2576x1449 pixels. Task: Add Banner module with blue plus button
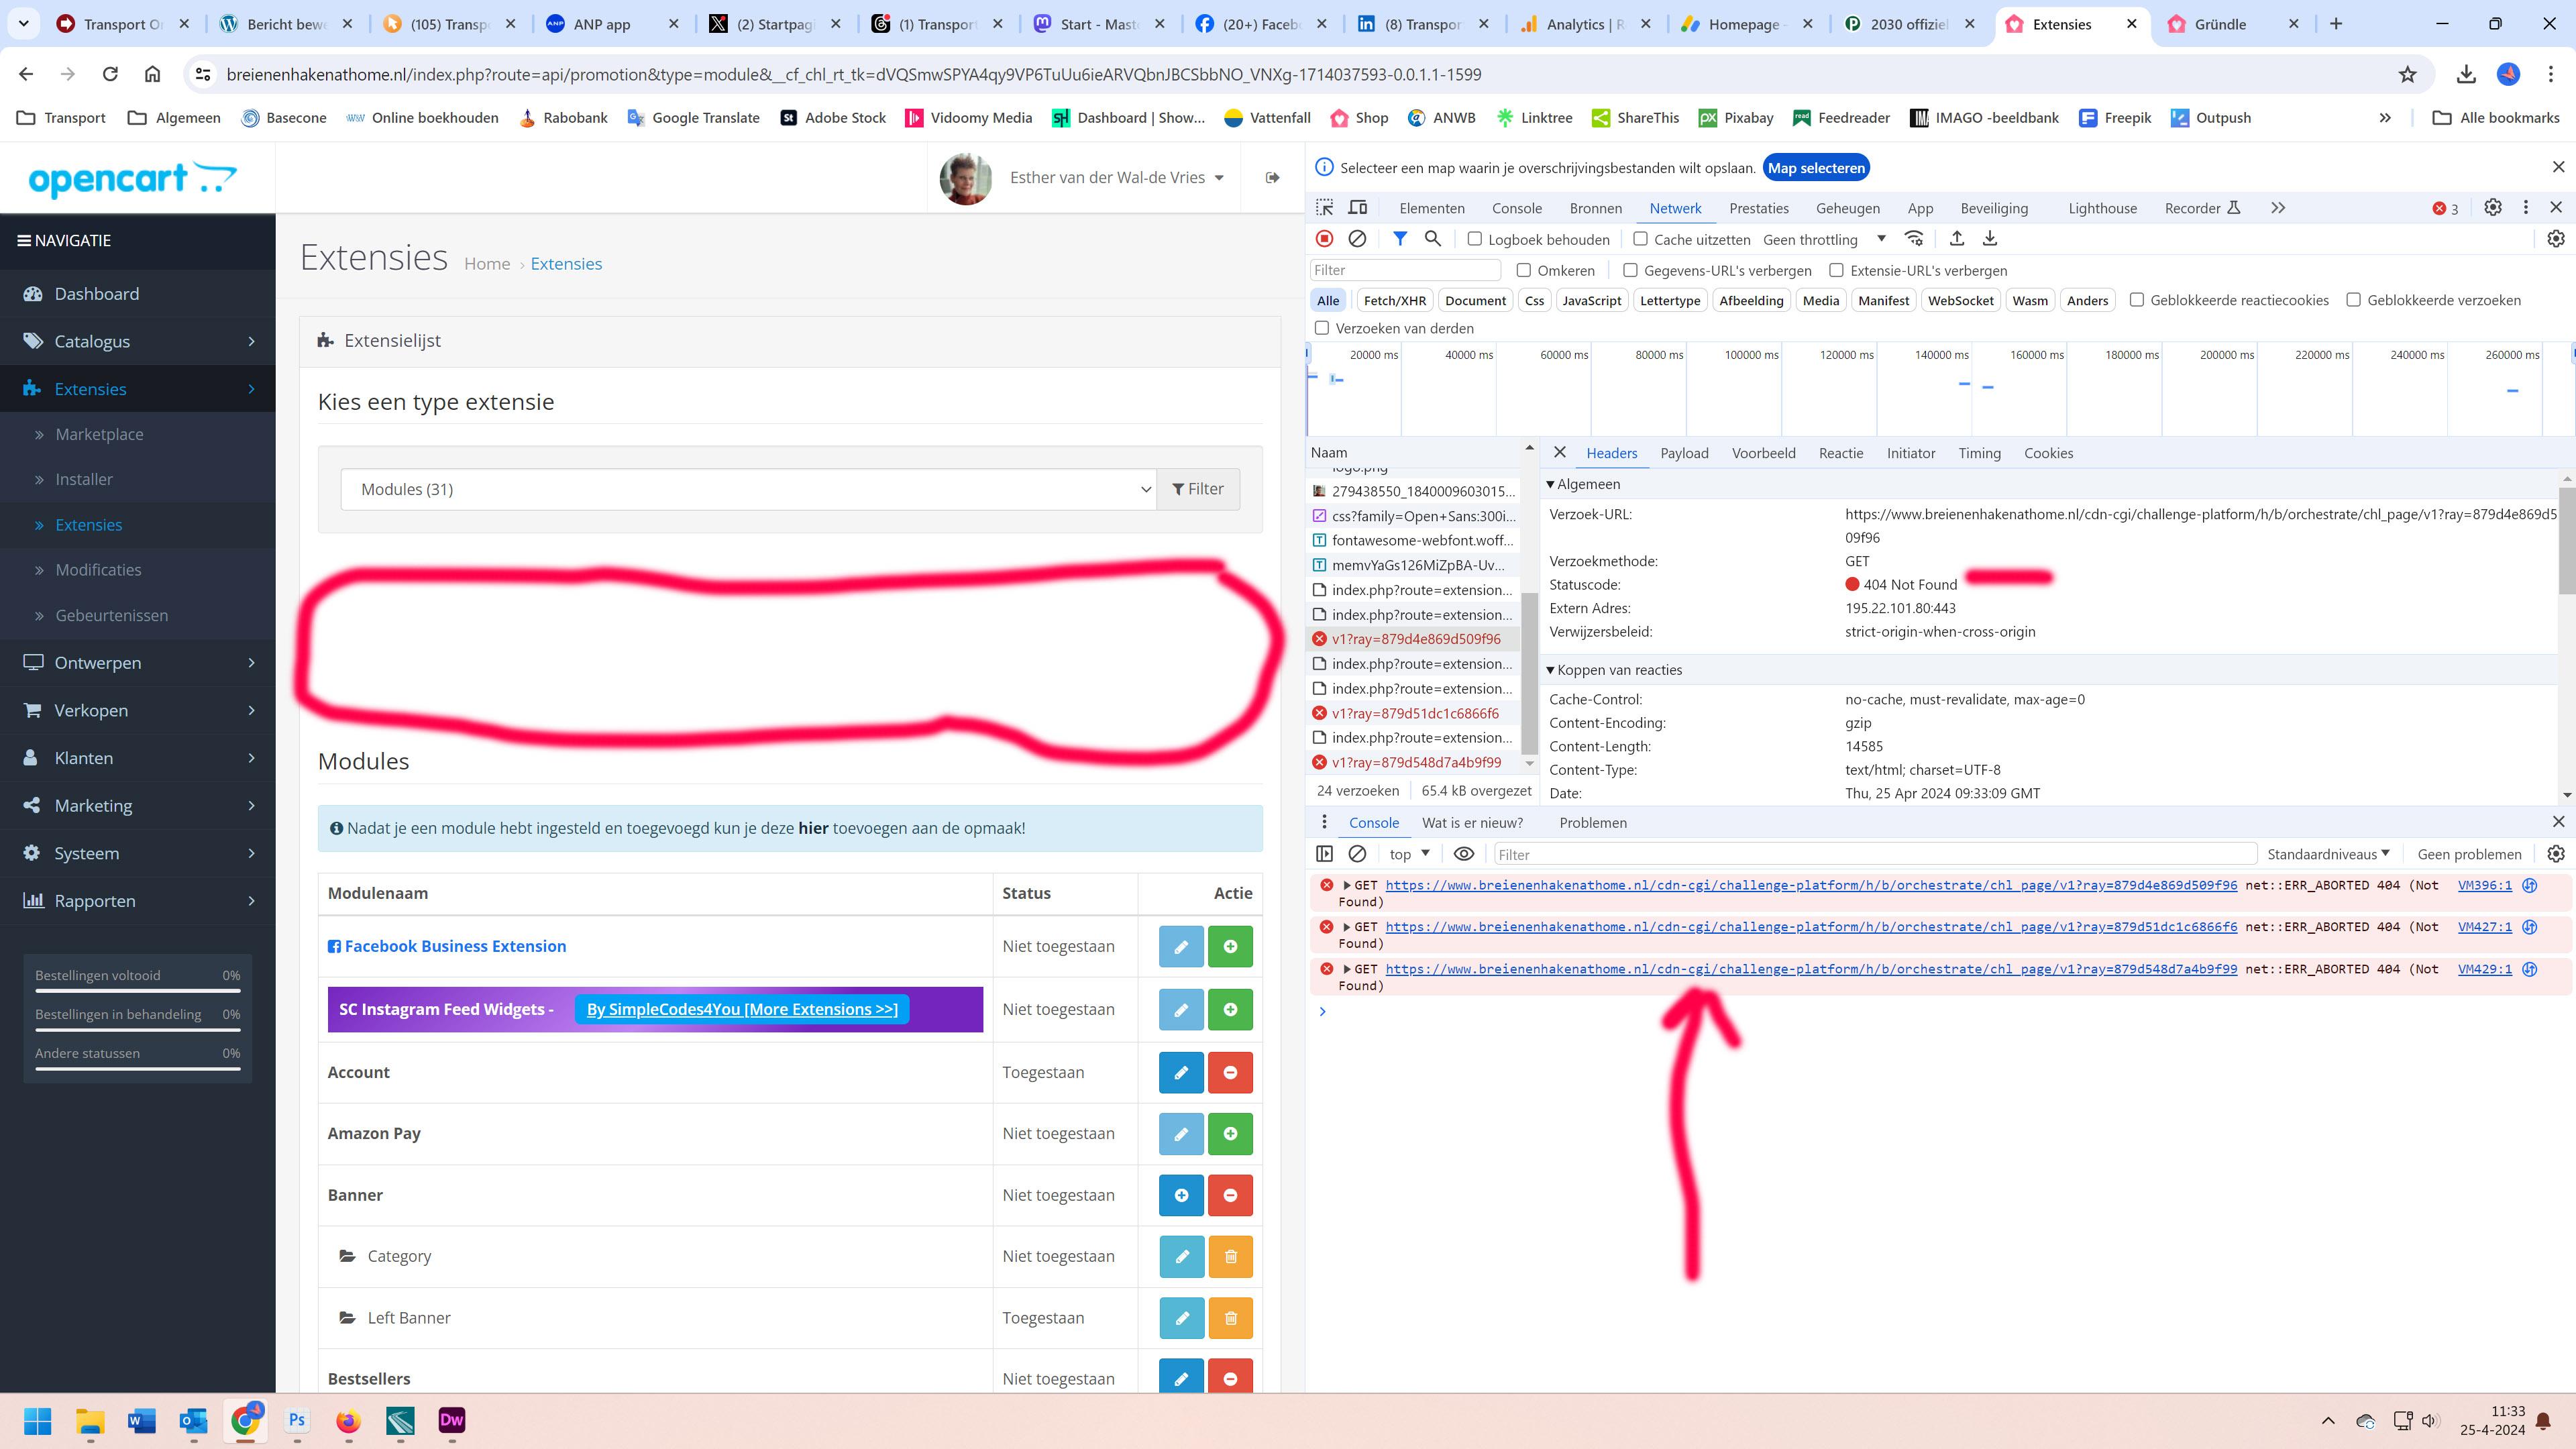(1181, 1196)
